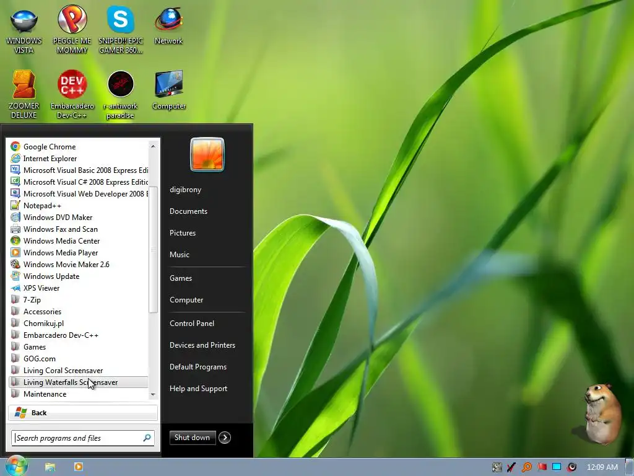Viewport: 634px width, 476px height.
Task: Click the program list scroll down arrow
Action: (154, 394)
